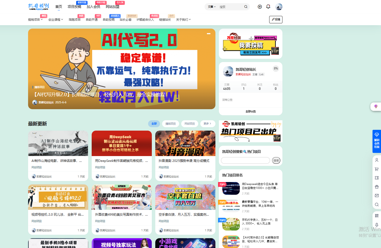The height and width of the screenshot is (248, 381).
Task: Expand the 关于我们 menu
Action: [x=183, y=20]
